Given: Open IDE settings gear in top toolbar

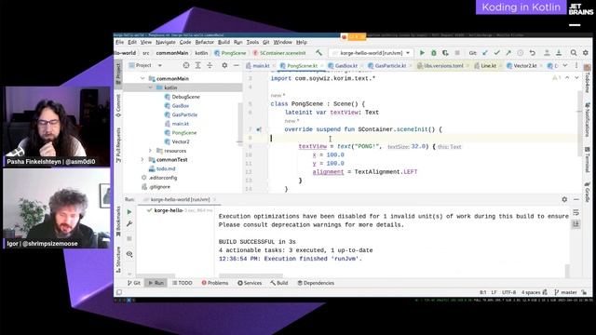Looking at the screenshot, I should 586,53.
